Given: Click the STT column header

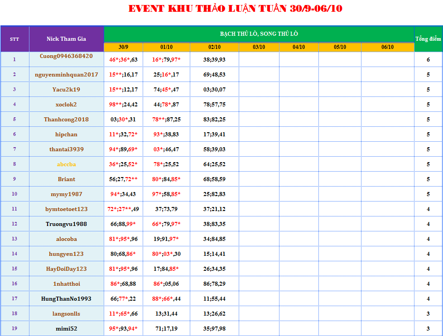Looking at the screenshot, I should click(x=14, y=39).
